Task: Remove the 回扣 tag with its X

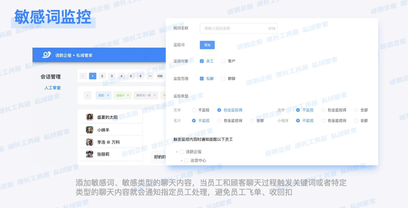Action: (108, 95)
